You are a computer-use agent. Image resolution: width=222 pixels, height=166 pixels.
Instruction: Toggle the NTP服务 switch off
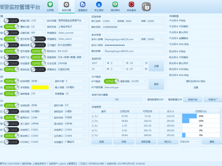coord(111,81)
